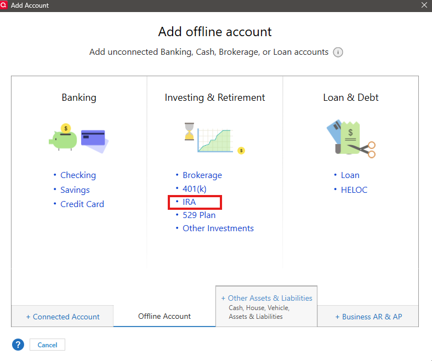
Task: Click the Loan & Debt scissors illustration
Action: point(351,139)
